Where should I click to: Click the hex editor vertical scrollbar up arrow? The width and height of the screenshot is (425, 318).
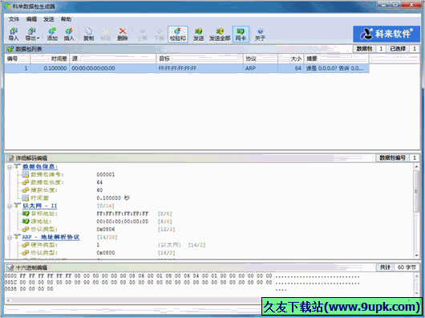coord(417,275)
